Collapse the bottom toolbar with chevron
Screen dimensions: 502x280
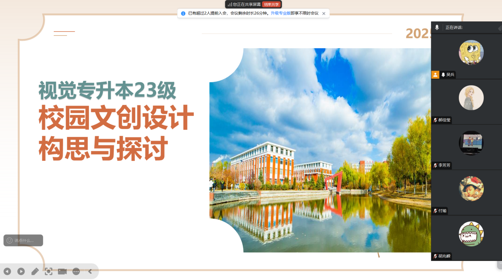[x=90, y=271]
